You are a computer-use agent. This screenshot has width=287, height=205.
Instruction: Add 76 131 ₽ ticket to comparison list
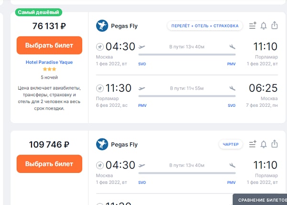(x=253, y=25)
